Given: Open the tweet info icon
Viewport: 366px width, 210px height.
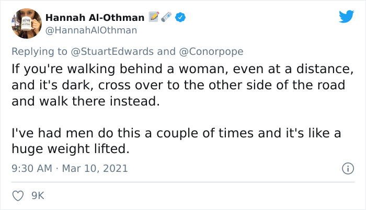Looking at the screenshot, I should [346, 169].
